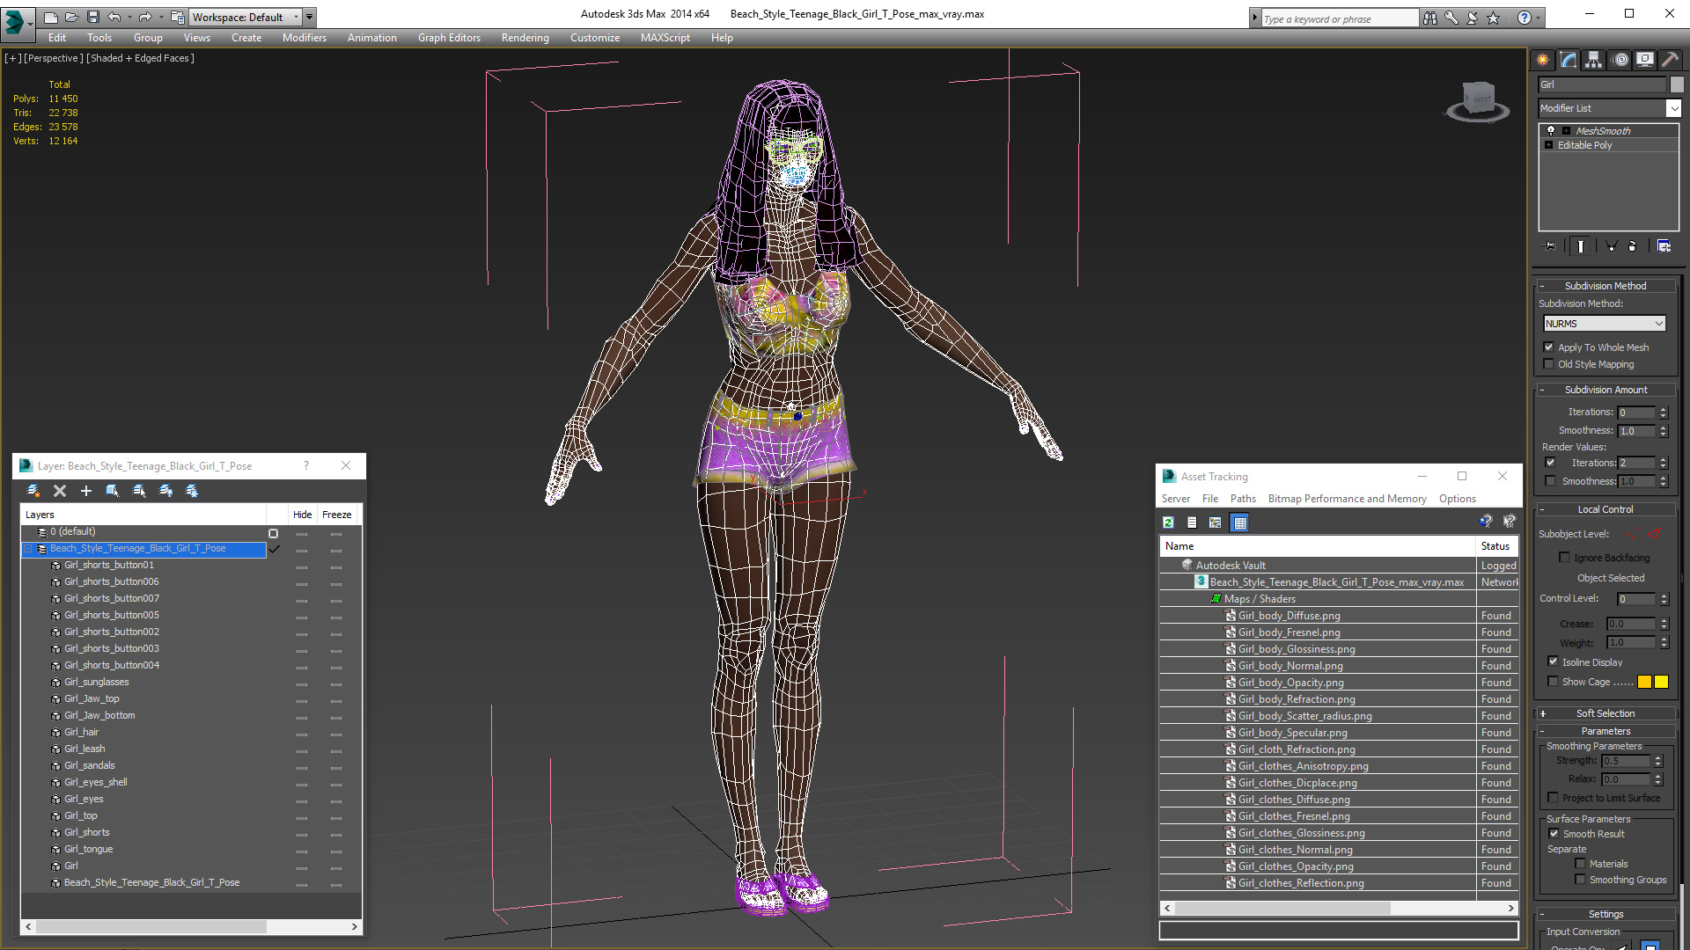Image resolution: width=1690 pixels, height=950 pixels.
Task: Toggle Show End Result icon
Action: coord(1581,246)
